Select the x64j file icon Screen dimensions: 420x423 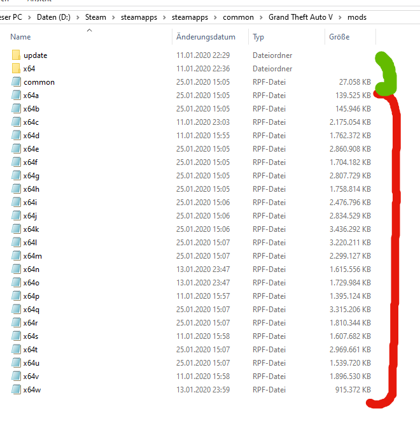(x=16, y=215)
